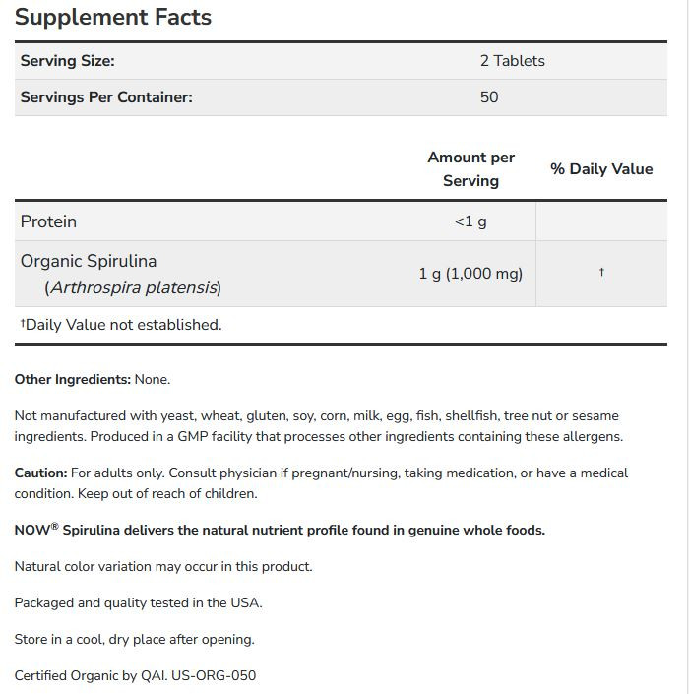689x694 pixels.
Task: Select the 1 g (1,000 mg) amount
Action: (470, 274)
